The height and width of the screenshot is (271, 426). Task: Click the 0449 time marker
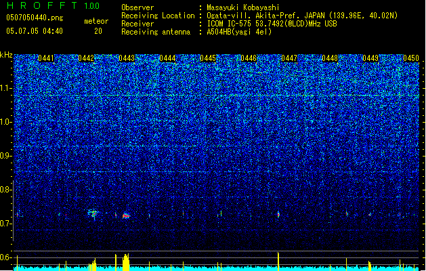pyautogui.click(x=370, y=58)
